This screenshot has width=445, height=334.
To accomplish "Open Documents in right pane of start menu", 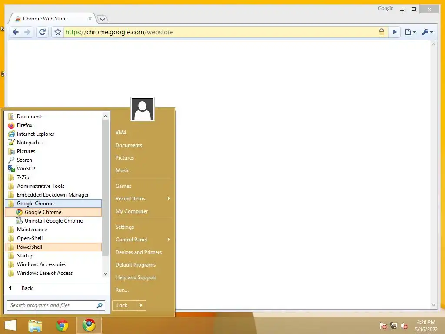I will click(143, 145).
